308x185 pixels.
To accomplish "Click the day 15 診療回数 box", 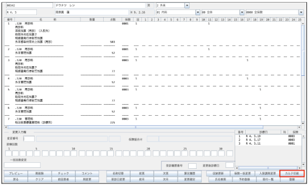I will (x=111, y=153).
